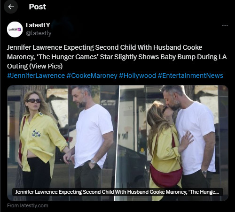235x212 pixels.
Task: Click the wristwatch in the left photo
Action: pos(93,162)
